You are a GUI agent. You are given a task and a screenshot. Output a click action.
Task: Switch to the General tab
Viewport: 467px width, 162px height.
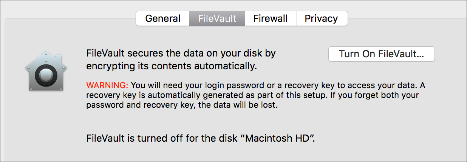pyautogui.click(x=163, y=18)
